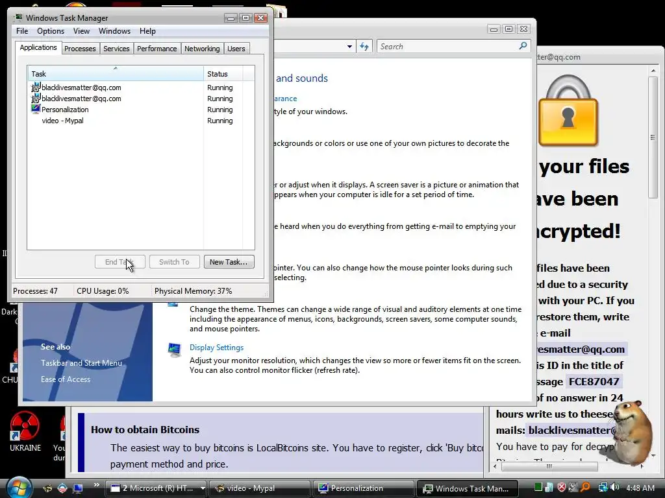The height and width of the screenshot is (498, 665).
Task: Switch to the Users tab
Action: (x=236, y=49)
